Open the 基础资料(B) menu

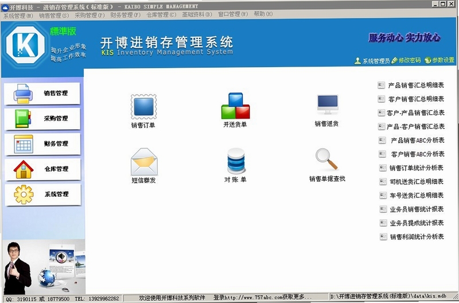197,14
